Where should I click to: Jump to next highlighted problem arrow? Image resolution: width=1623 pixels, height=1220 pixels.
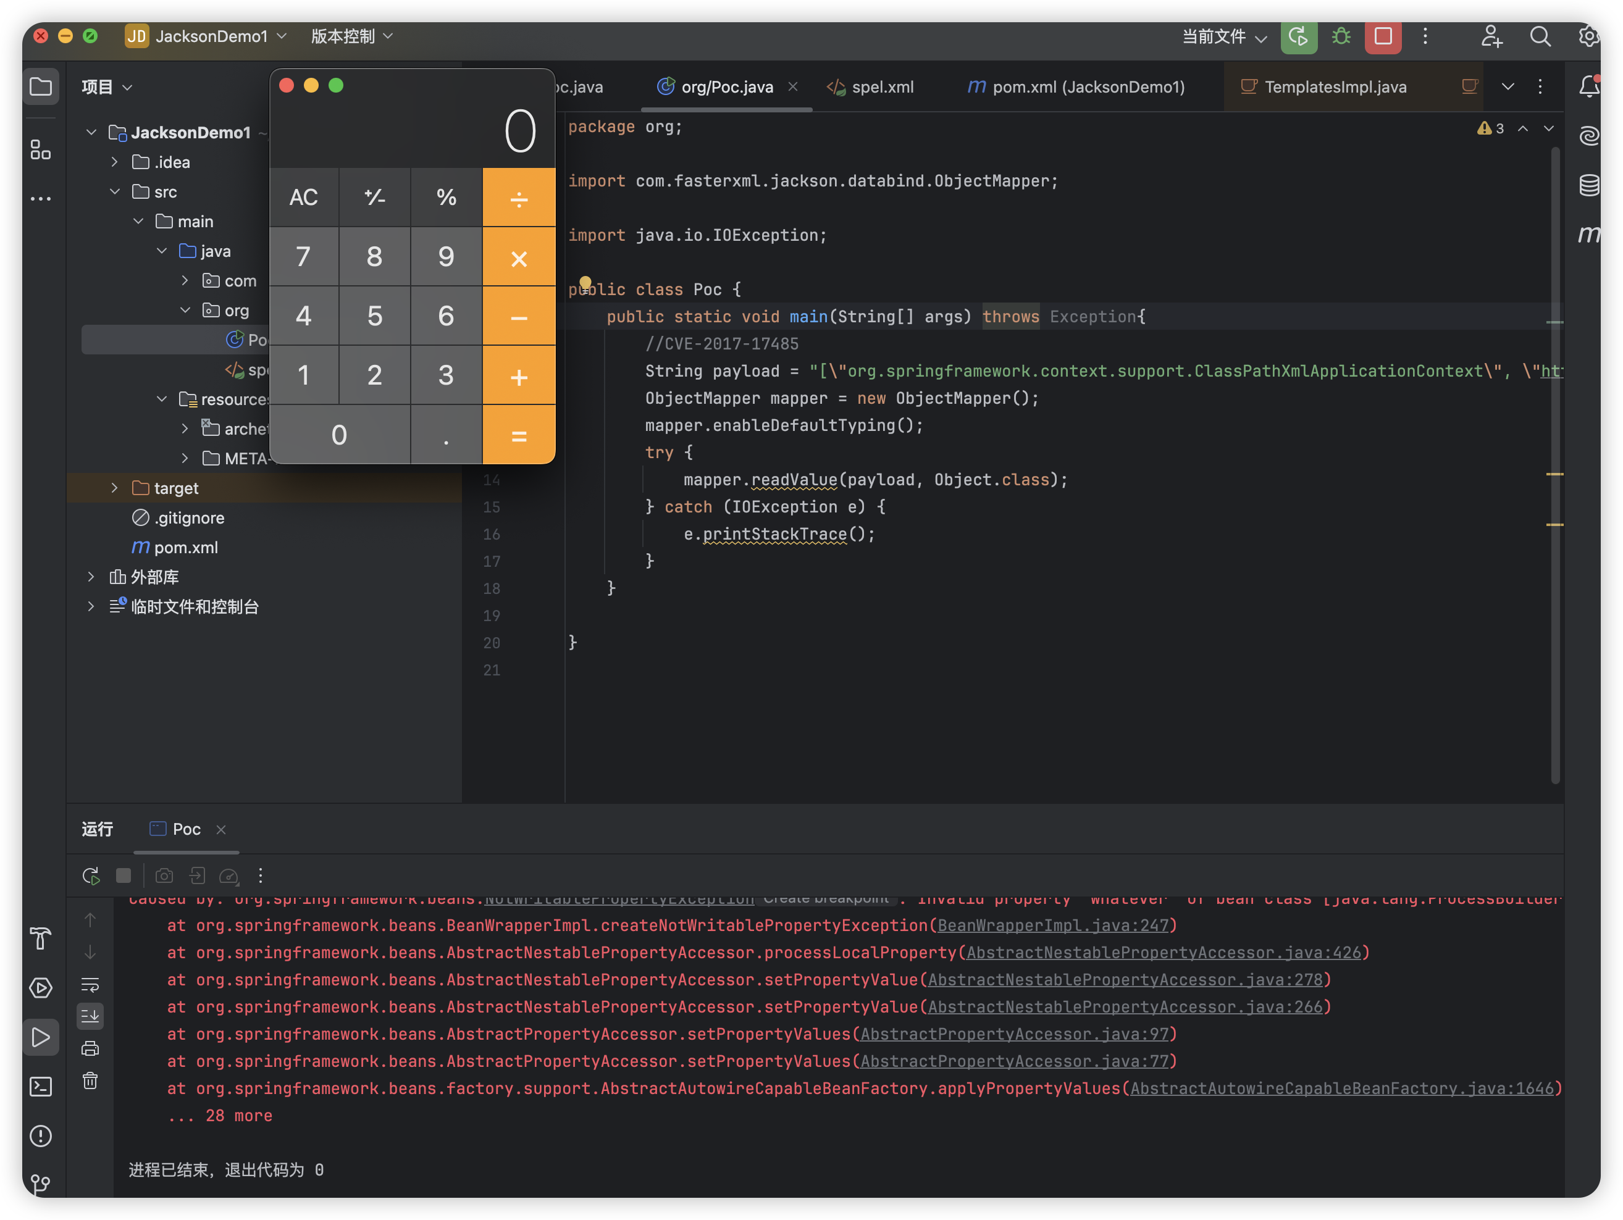[x=1548, y=128]
